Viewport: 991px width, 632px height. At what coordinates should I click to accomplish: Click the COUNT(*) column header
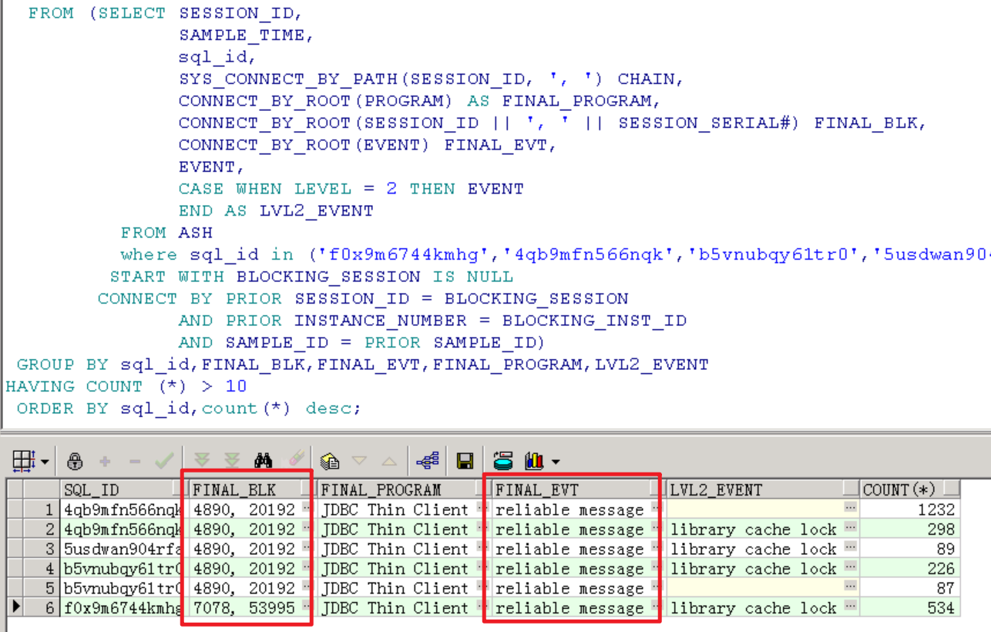[910, 489]
